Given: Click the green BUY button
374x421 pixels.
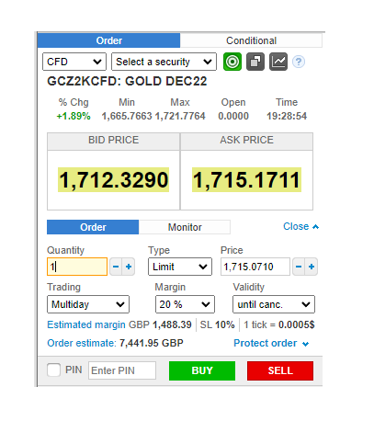Looking at the screenshot, I should [x=202, y=370].
